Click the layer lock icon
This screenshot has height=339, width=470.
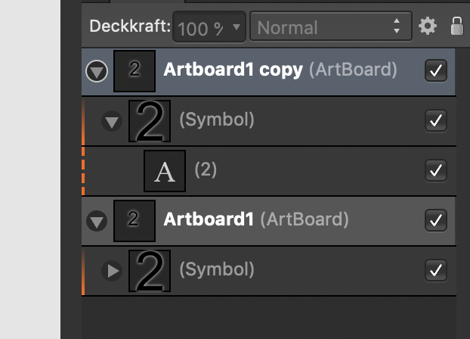coord(457,26)
